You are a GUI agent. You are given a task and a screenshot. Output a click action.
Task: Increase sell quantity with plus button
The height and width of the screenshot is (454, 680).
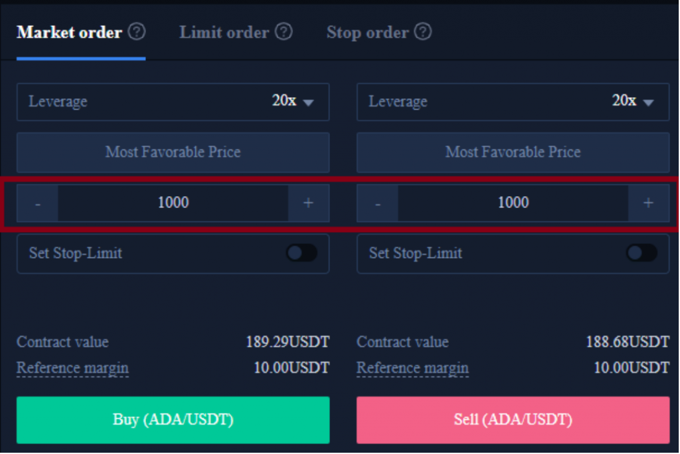click(648, 203)
